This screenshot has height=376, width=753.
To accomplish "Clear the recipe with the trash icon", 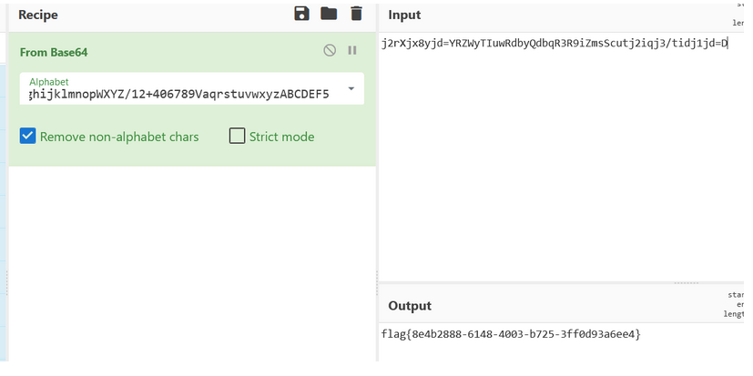I will 356,14.
